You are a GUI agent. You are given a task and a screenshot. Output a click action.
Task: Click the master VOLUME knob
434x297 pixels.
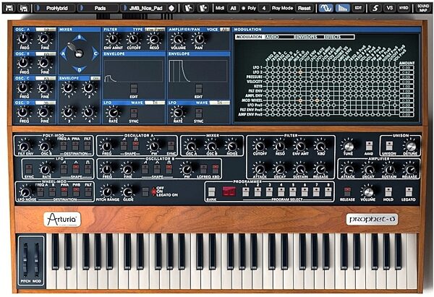click(x=367, y=191)
